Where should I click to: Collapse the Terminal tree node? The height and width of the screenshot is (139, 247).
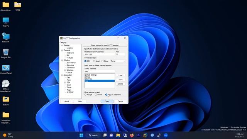pos(62,50)
